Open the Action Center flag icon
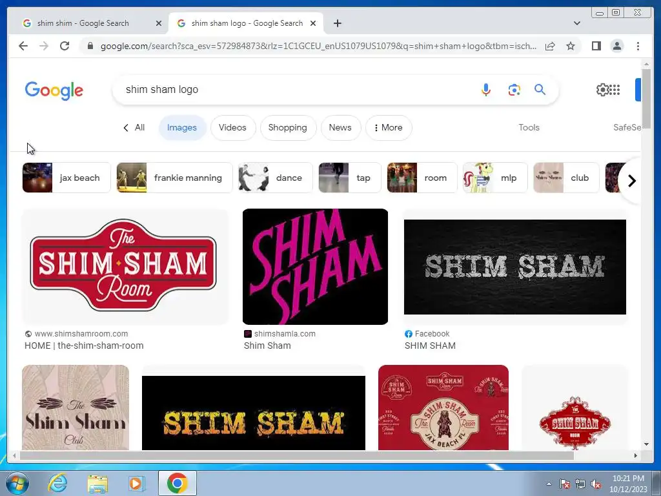Viewport: 661px width, 496px height. tap(564, 484)
